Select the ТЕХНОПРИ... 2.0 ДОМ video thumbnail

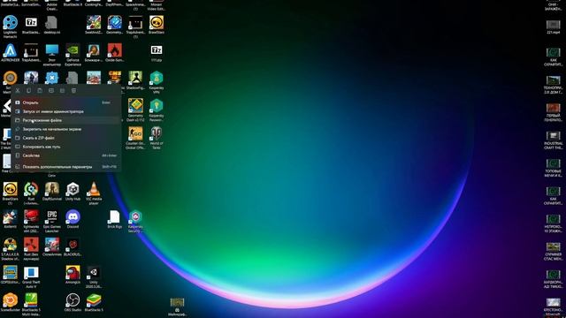point(553,85)
